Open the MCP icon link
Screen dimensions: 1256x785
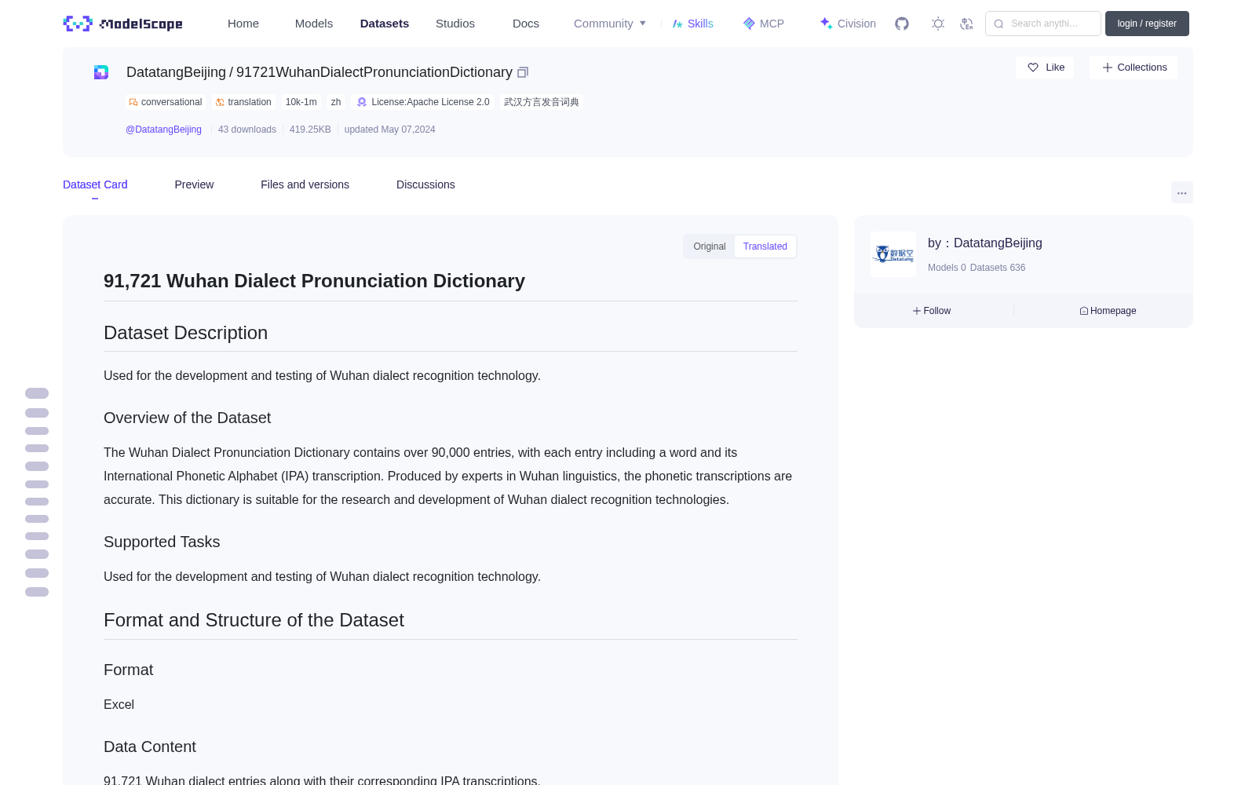pos(764,24)
